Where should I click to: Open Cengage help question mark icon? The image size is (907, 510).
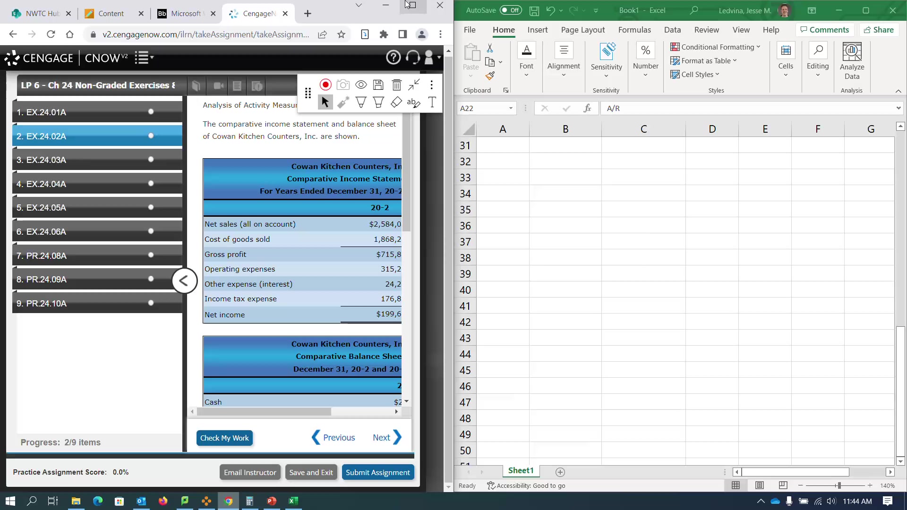393,58
